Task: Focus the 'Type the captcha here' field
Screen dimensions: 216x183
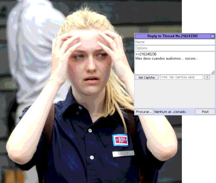Action: (182, 77)
